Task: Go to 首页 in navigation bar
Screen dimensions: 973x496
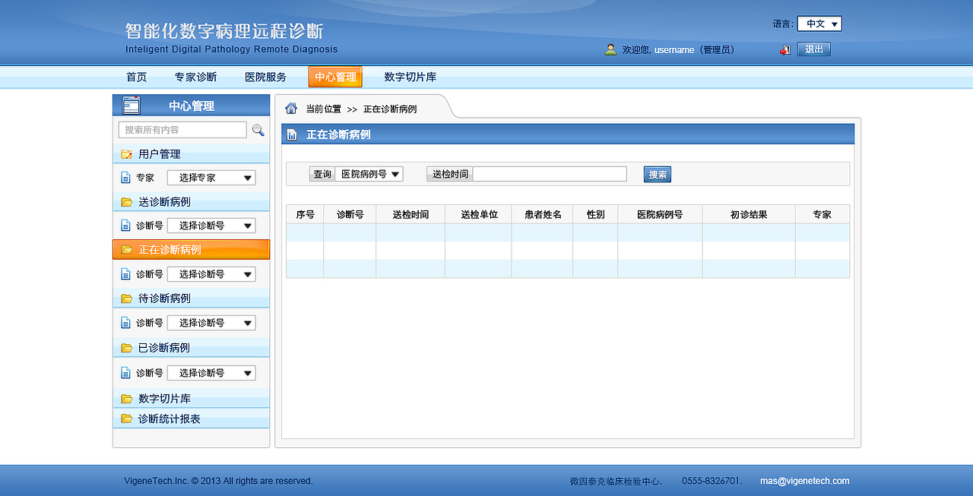Action: (x=137, y=77)
